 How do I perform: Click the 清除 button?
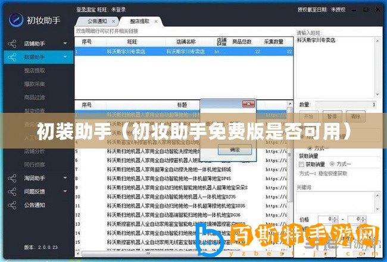click(x=355, y=116)
